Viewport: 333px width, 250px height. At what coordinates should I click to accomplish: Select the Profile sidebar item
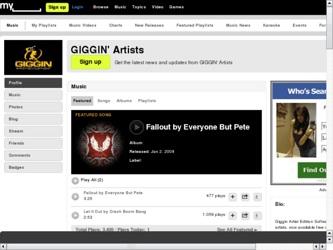pyautogui.click(x=33, y=83)
